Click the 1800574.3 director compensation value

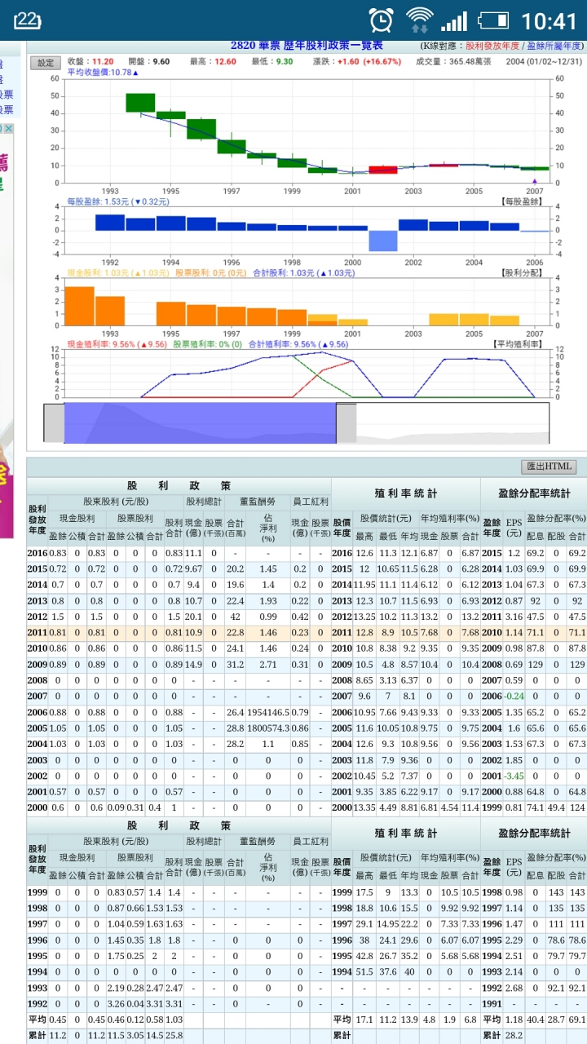pos(268,728)
